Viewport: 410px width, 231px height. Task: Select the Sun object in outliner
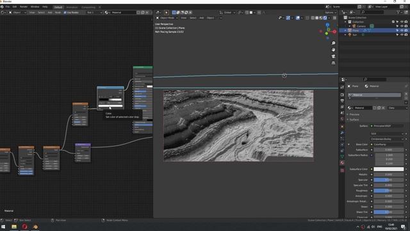[x=354, y=35]
